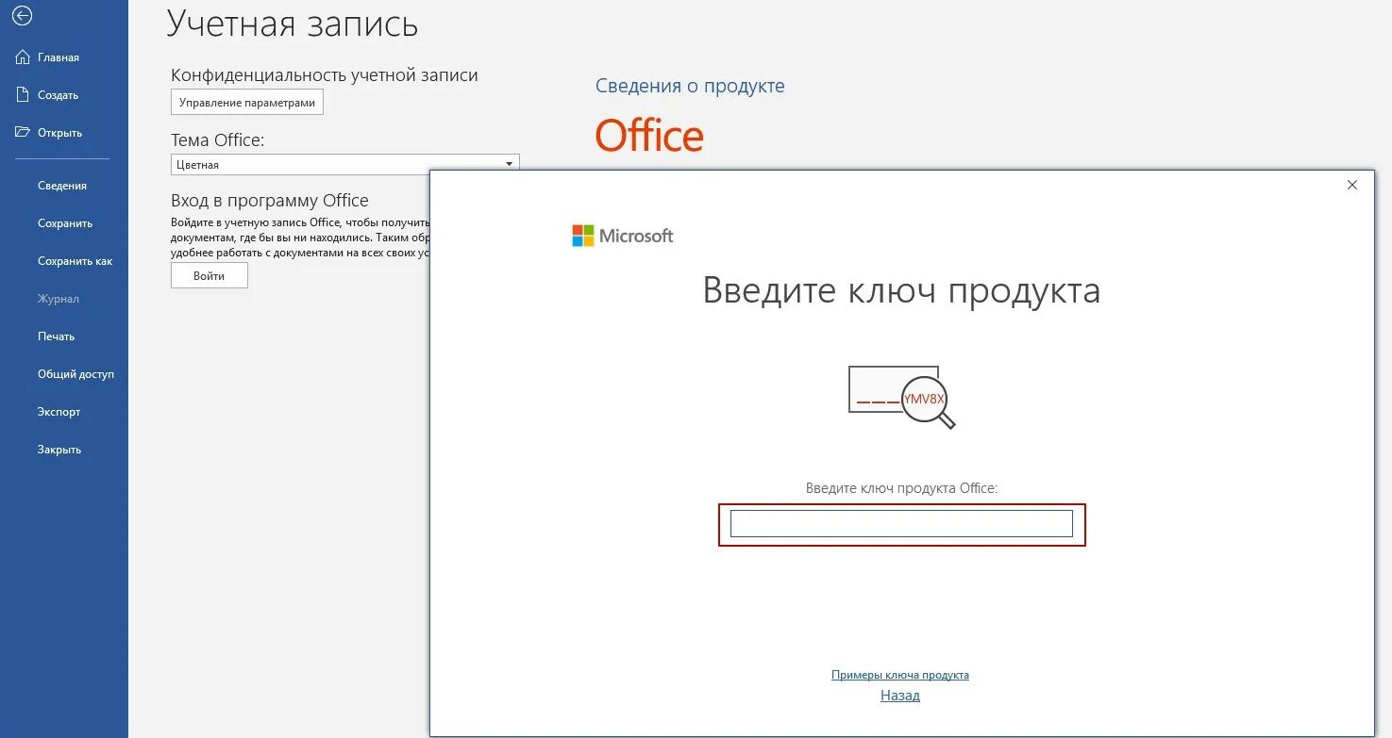The width and height of the screenshot is (1392, 738).
Task: Click the Введите ключ продукта title
Action: (x=901, y=290)
